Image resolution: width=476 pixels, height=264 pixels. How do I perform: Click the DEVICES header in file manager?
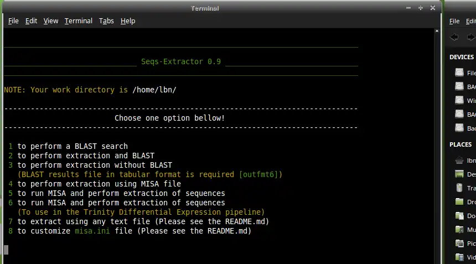coord(462,57)
